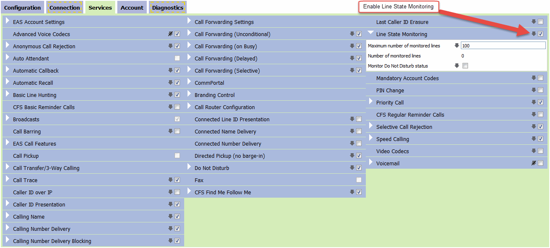Click the inherit arrow icon for Do Not Disturb
Image resolution: width=550 pixels, height=248 pixels.
(x=352, y=168)
